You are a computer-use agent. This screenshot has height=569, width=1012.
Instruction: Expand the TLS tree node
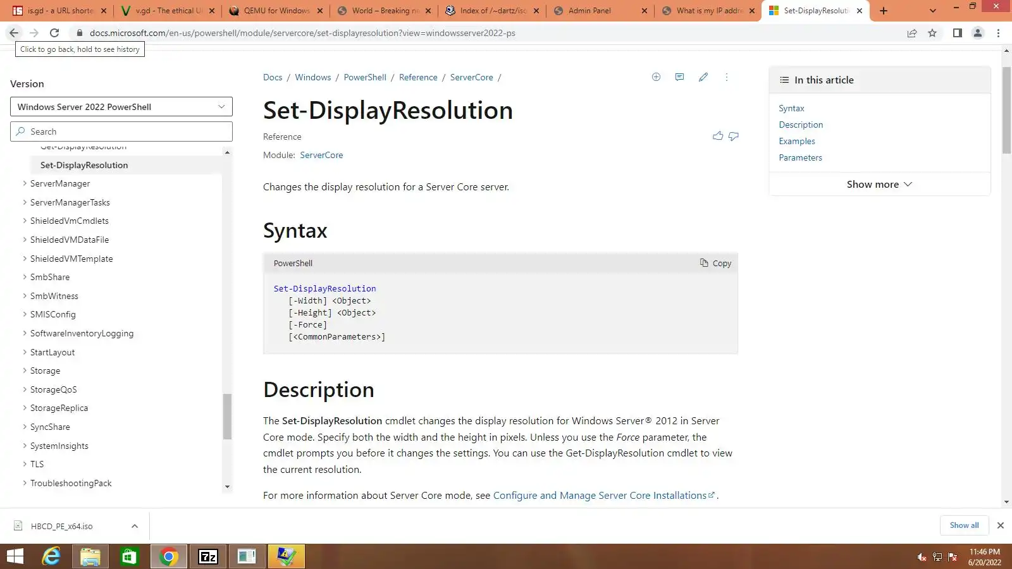tap(25, 464)
